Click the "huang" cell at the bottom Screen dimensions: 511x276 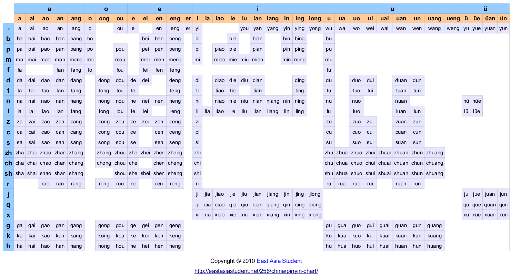click(x=434, y=246)
